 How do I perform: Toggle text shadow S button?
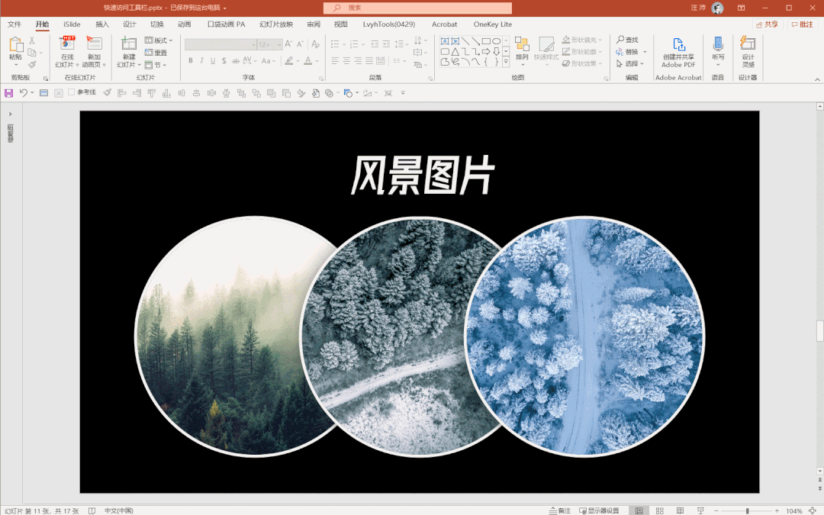pyautogui.click(x=224, y=61)
